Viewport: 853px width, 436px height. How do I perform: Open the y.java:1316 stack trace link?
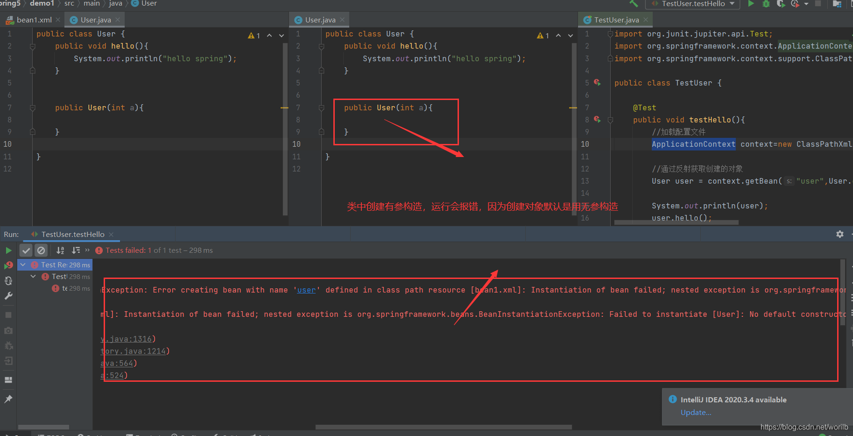tap(126, 339)
